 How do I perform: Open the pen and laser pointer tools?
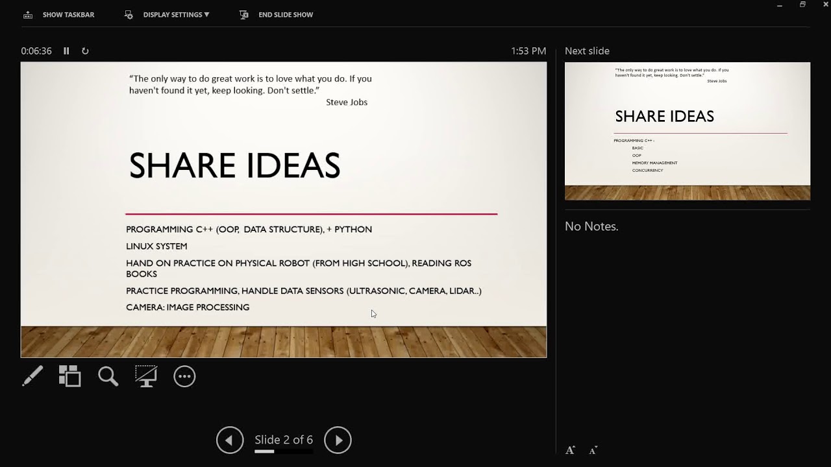[32, 376]
